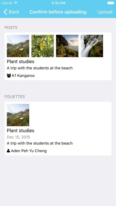The height and width of the screenshot is (206, 116).
Task: Click the person icon beside Aden Peh Yu Cheng
Action: click(x=8, y=151)
